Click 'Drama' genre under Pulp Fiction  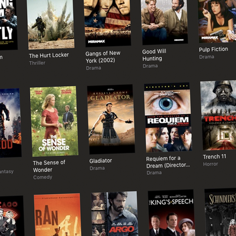(206, 57)
